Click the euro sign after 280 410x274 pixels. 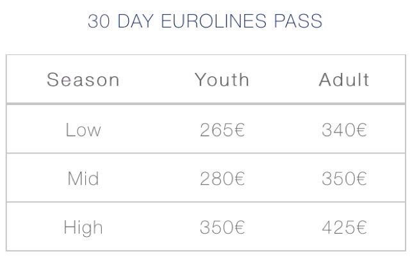coord(240,179)
